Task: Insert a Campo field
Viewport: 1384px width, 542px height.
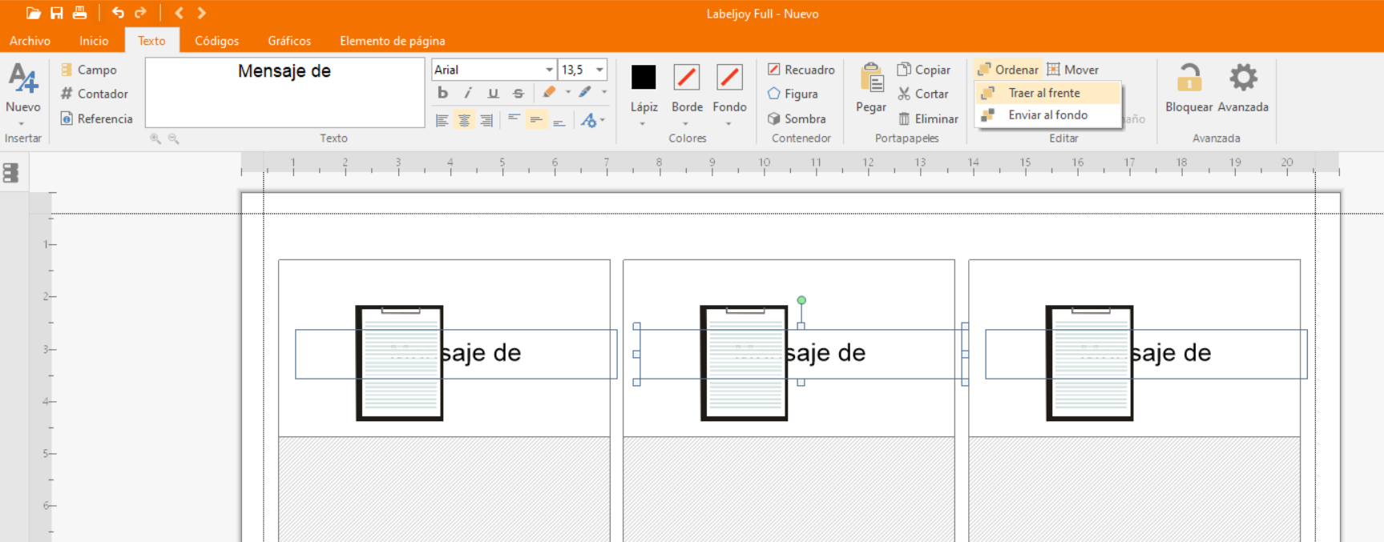Action: [x=89, y=70]
